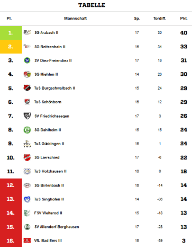Open the SG Birlenbach II team link

tap(49, 186)
